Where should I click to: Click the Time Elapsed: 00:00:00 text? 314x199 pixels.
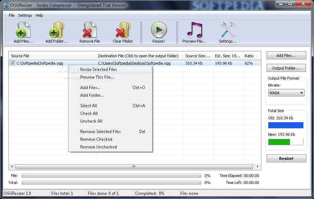click(x=239, y=176)
